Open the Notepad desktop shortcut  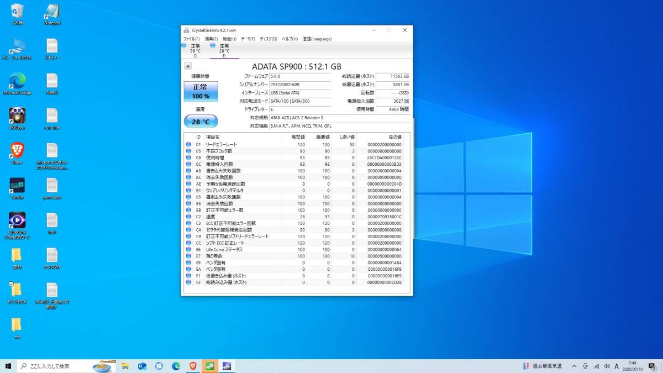(x=52, y=14)
